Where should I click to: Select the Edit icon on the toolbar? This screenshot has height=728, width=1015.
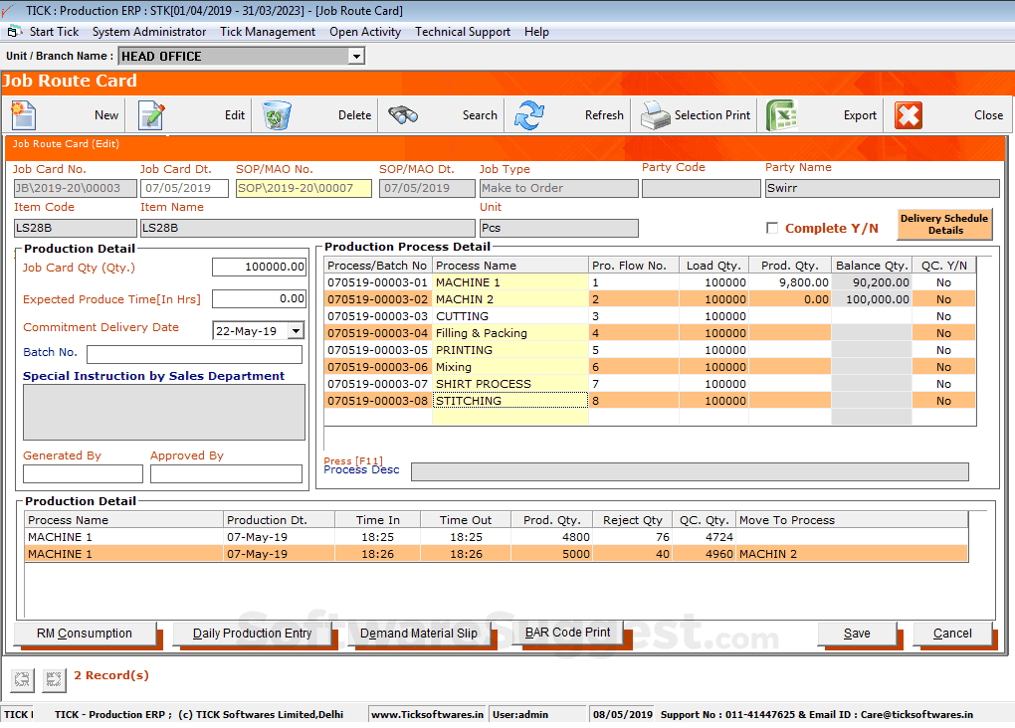[x=151, y=114]
